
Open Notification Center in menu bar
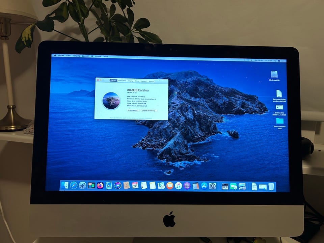click(x=283, y=61)
